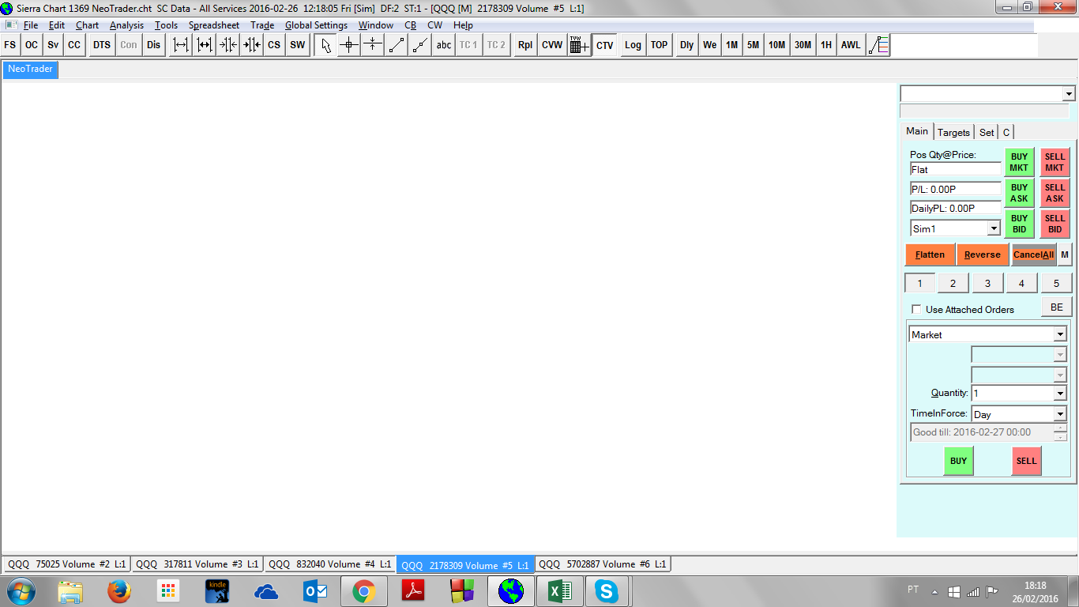Viewport: 1079px width, 607px height.
Task: Open the Analysis menu
Action: click(x=126, y=25)
